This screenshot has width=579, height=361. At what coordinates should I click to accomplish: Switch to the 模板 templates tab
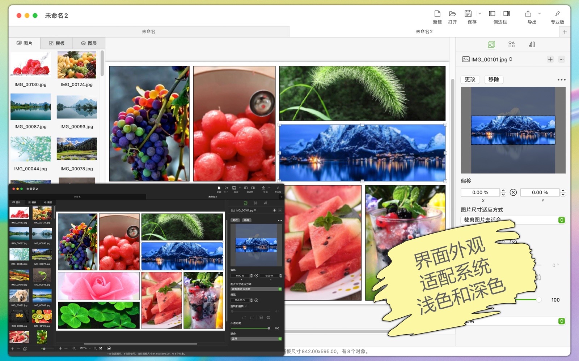(x=56, y=43)
